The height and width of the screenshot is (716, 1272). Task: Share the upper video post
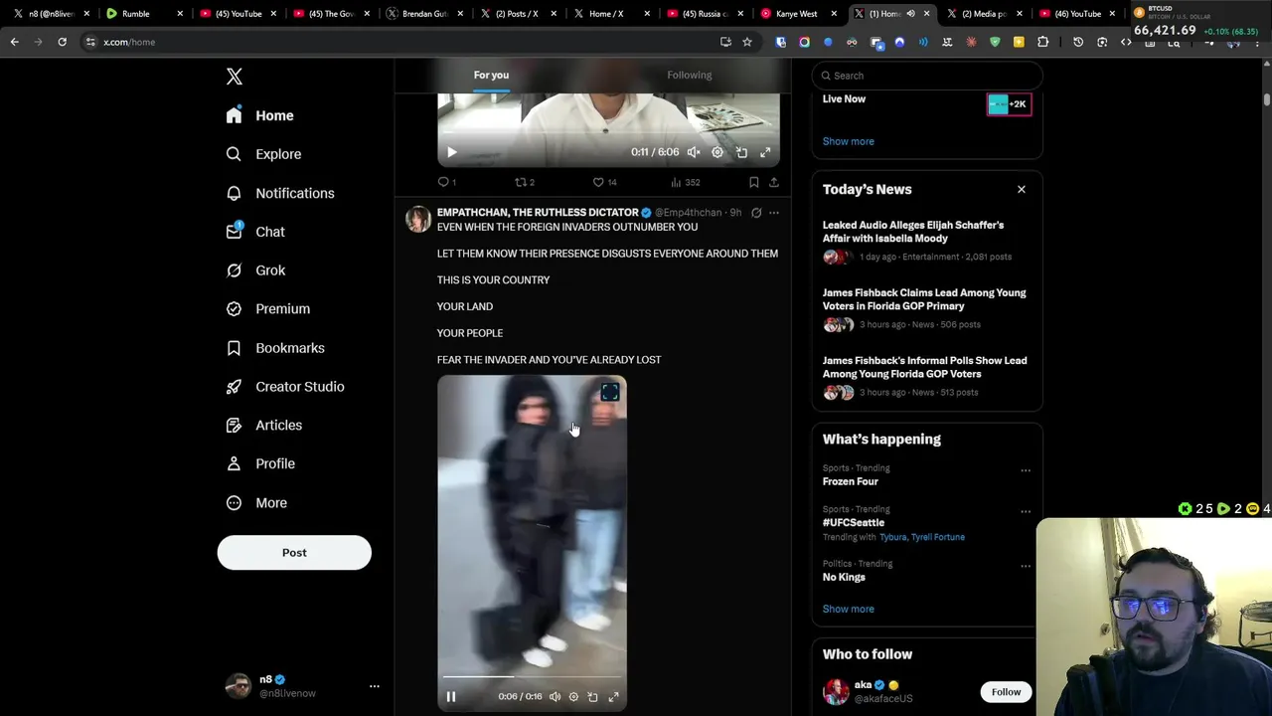(x=774, y=182)
